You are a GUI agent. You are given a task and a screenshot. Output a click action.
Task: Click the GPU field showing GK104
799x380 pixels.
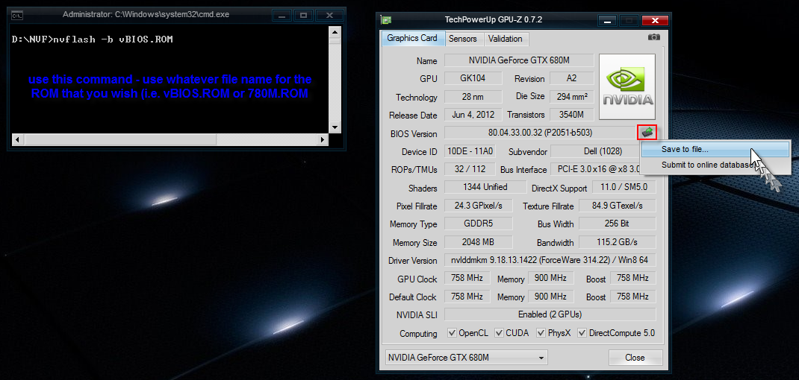[x=473, y=77]
